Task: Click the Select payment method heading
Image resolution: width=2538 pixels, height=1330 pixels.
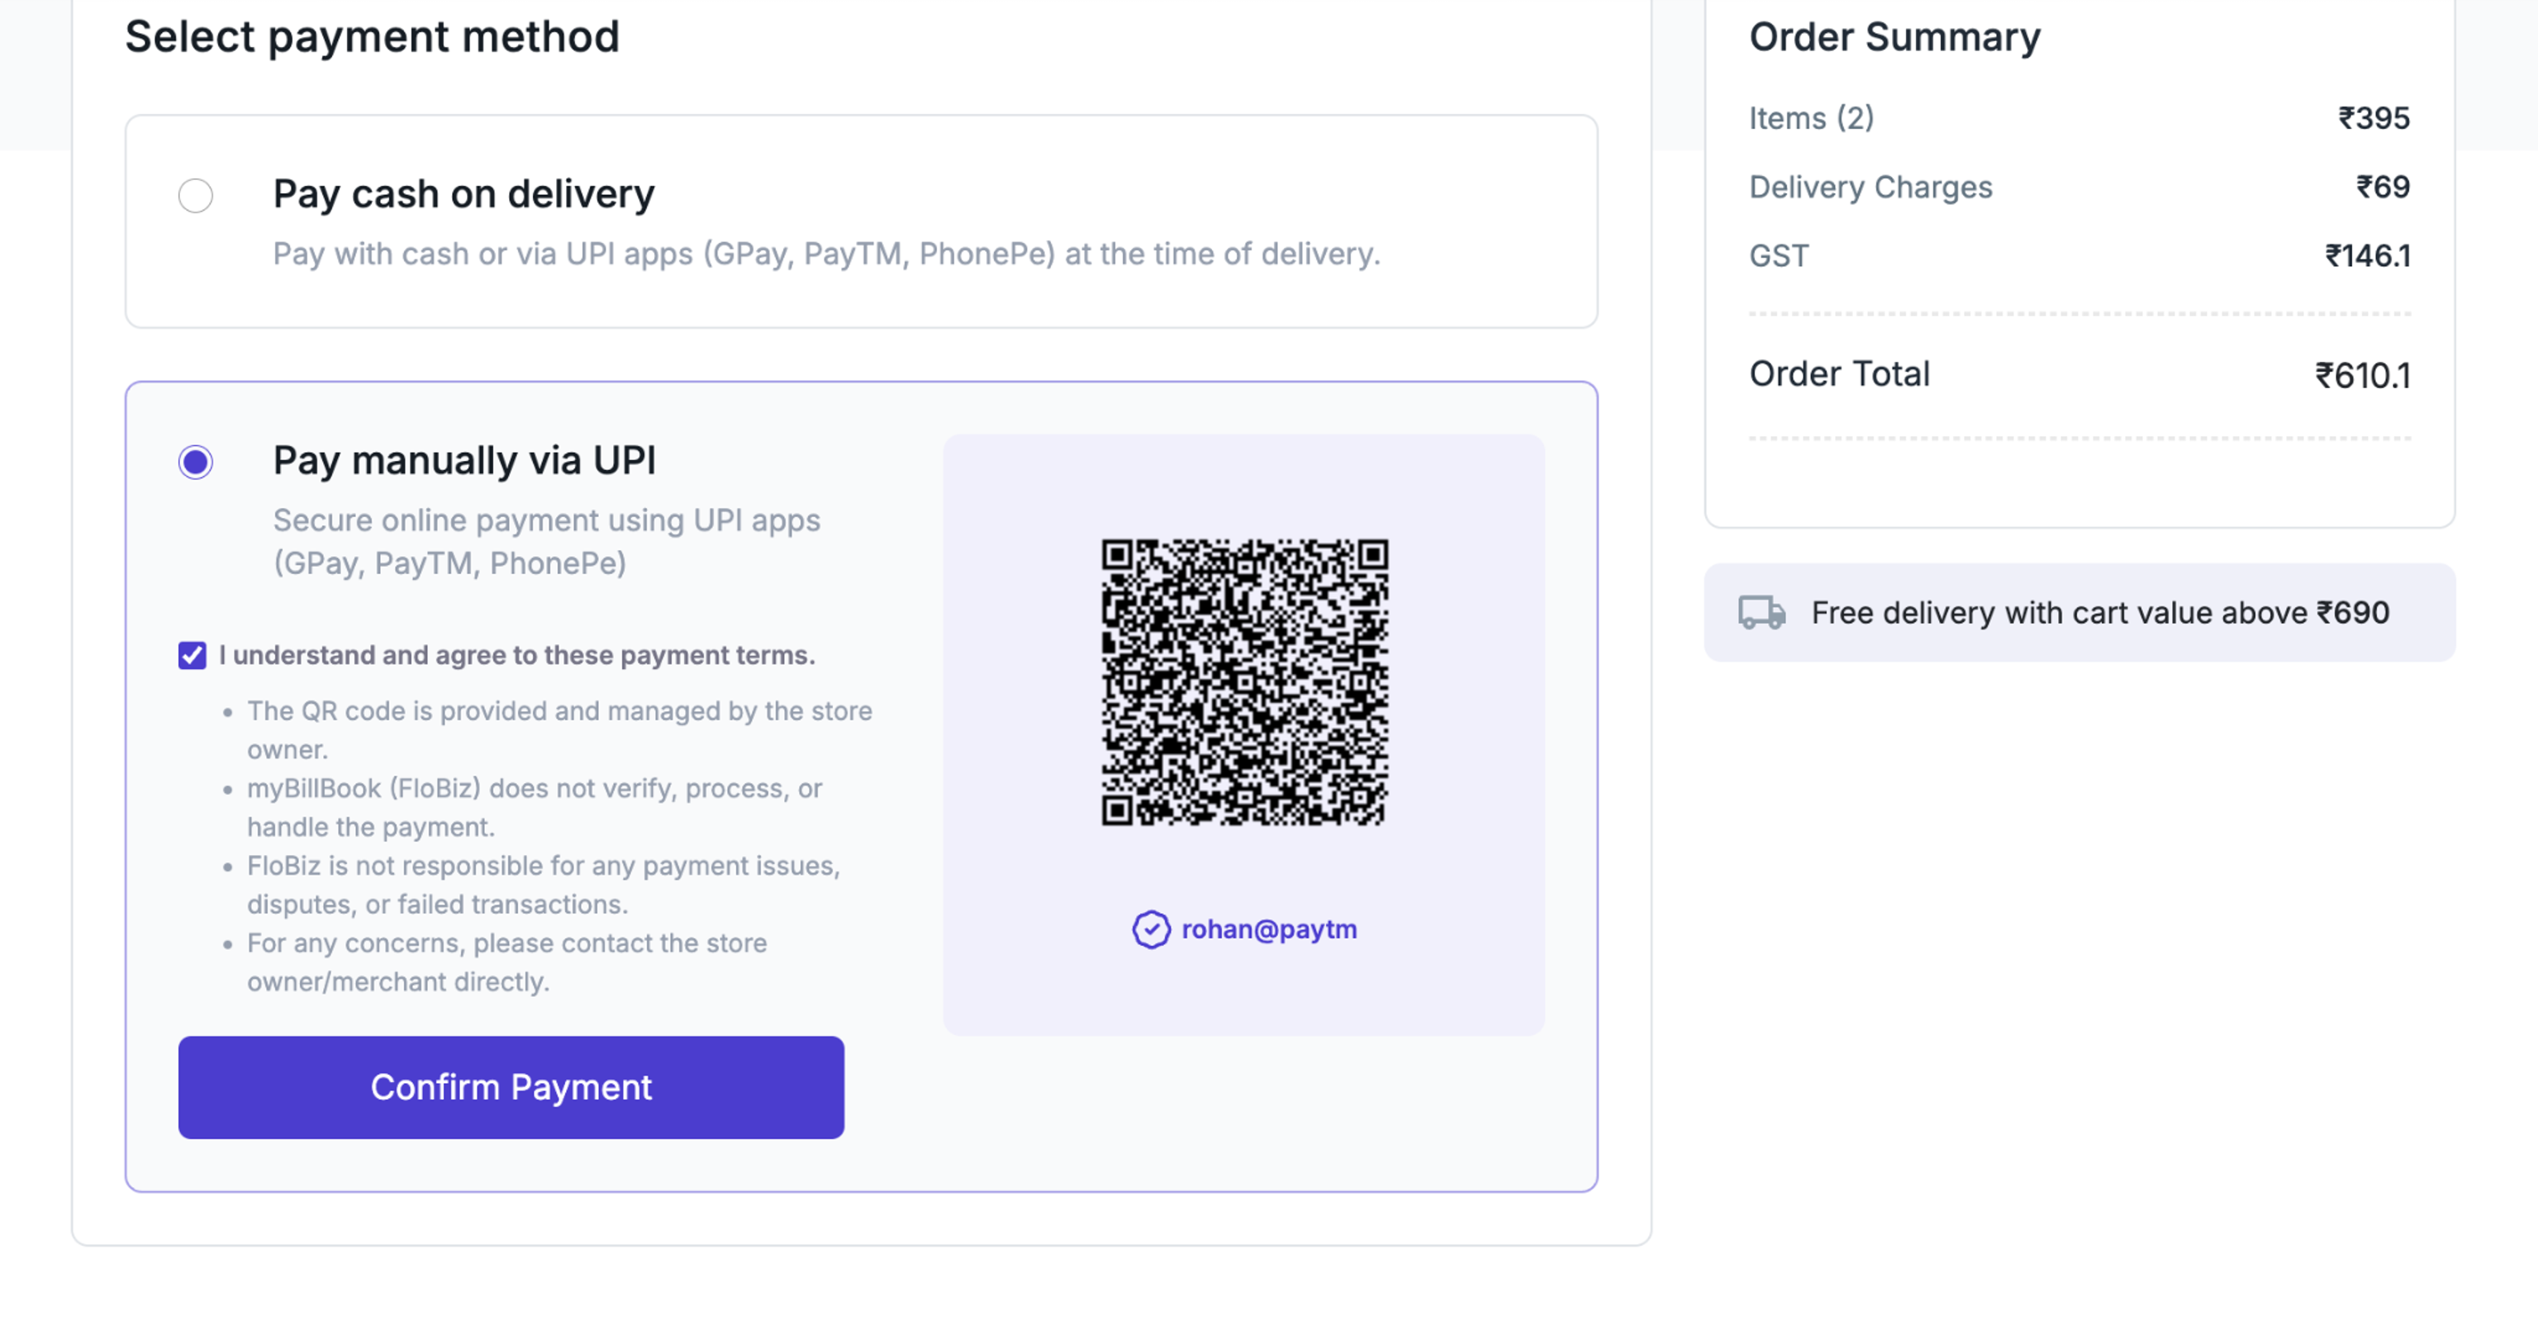Action: [x=373, y=37]
